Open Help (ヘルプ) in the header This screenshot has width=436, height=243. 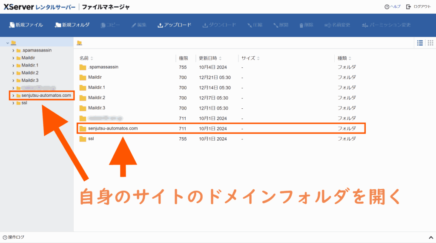pyautogui.click(x=392, y=7)
